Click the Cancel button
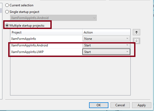This screenshot has height=111, width=154. coord(120,105)
